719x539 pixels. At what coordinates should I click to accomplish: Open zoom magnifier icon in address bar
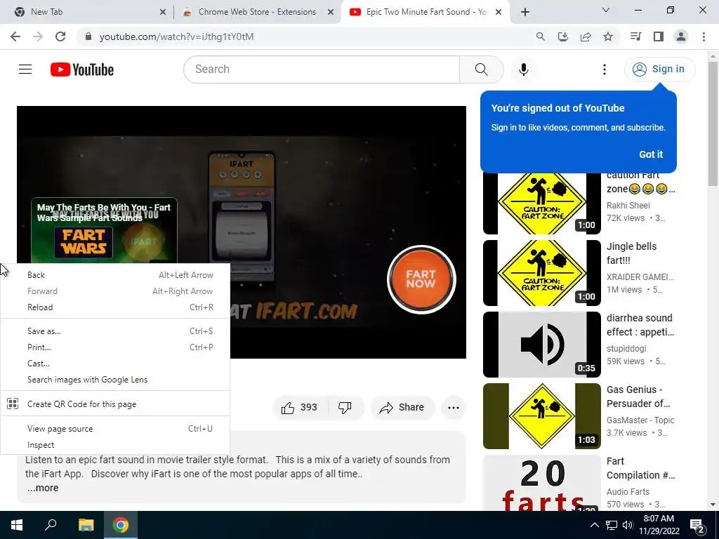click(541, 36)
